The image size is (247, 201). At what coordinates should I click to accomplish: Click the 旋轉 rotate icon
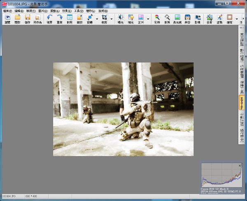90,19
